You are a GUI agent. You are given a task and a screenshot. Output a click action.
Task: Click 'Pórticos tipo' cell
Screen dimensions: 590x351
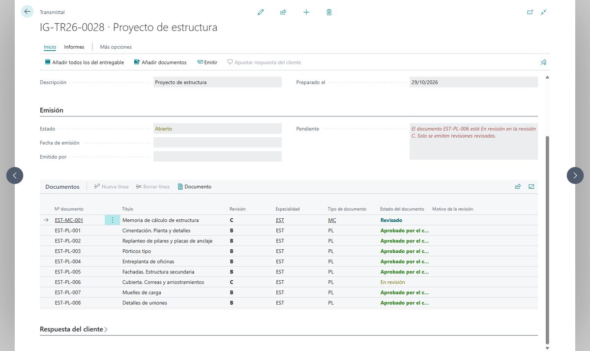137,251
